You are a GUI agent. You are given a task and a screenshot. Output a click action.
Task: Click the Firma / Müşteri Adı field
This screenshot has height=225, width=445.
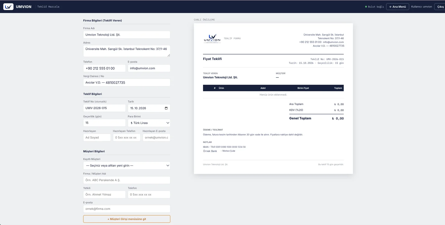[127, 180]
